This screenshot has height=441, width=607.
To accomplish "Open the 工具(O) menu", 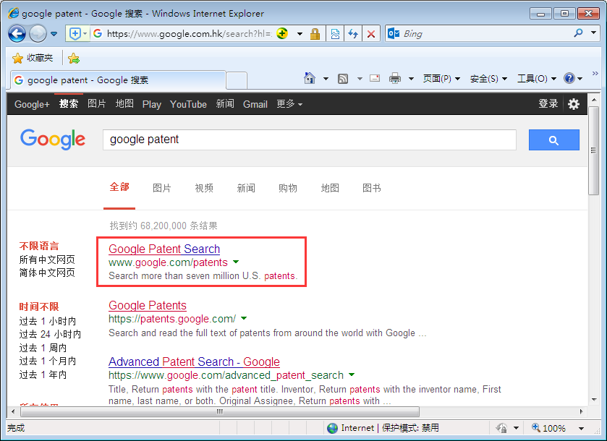I will click(x=537, y=79).
